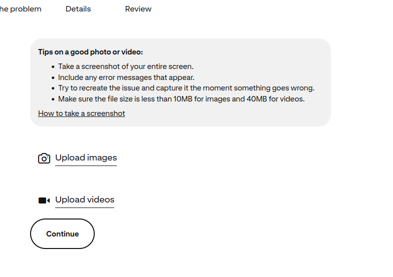Select the partially visible problem step tab
The height and width of the screenshot is (277, 393).
coord(20,9)
